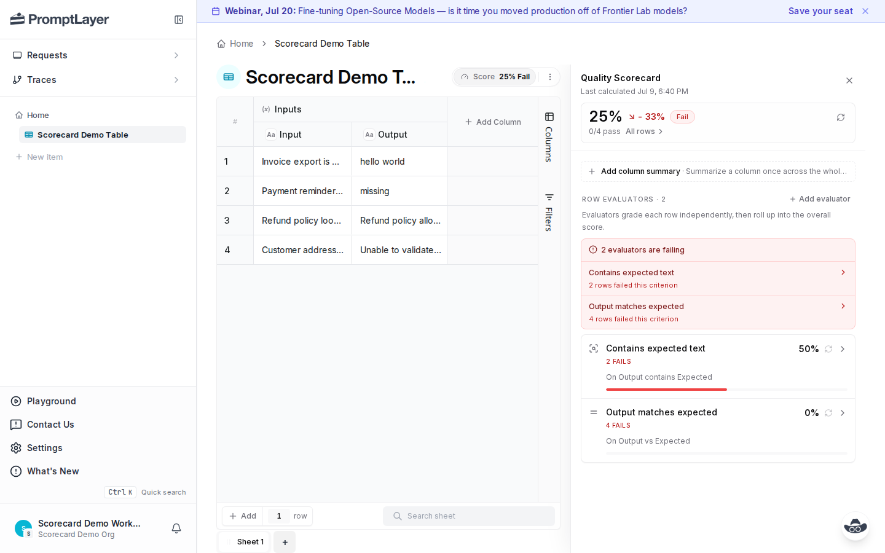Select the 'Customer address...' cell

click(303, 250)
